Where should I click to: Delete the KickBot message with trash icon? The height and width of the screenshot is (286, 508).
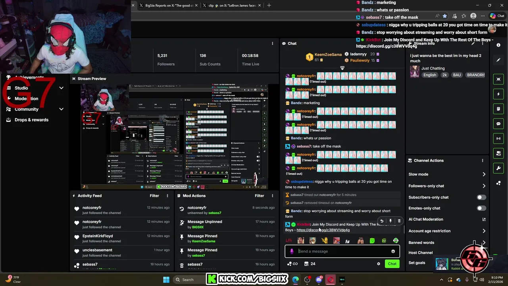(399, 221)
